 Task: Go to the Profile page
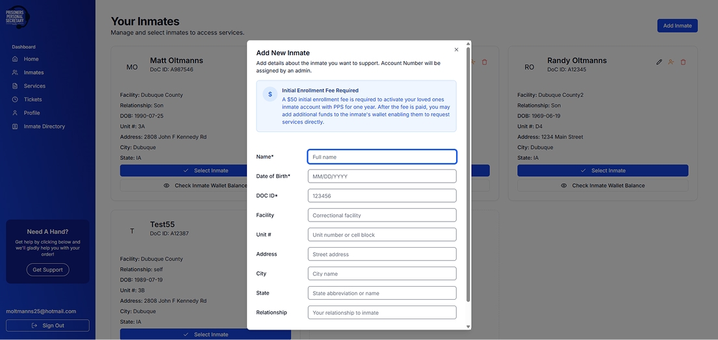coord(32,113)
